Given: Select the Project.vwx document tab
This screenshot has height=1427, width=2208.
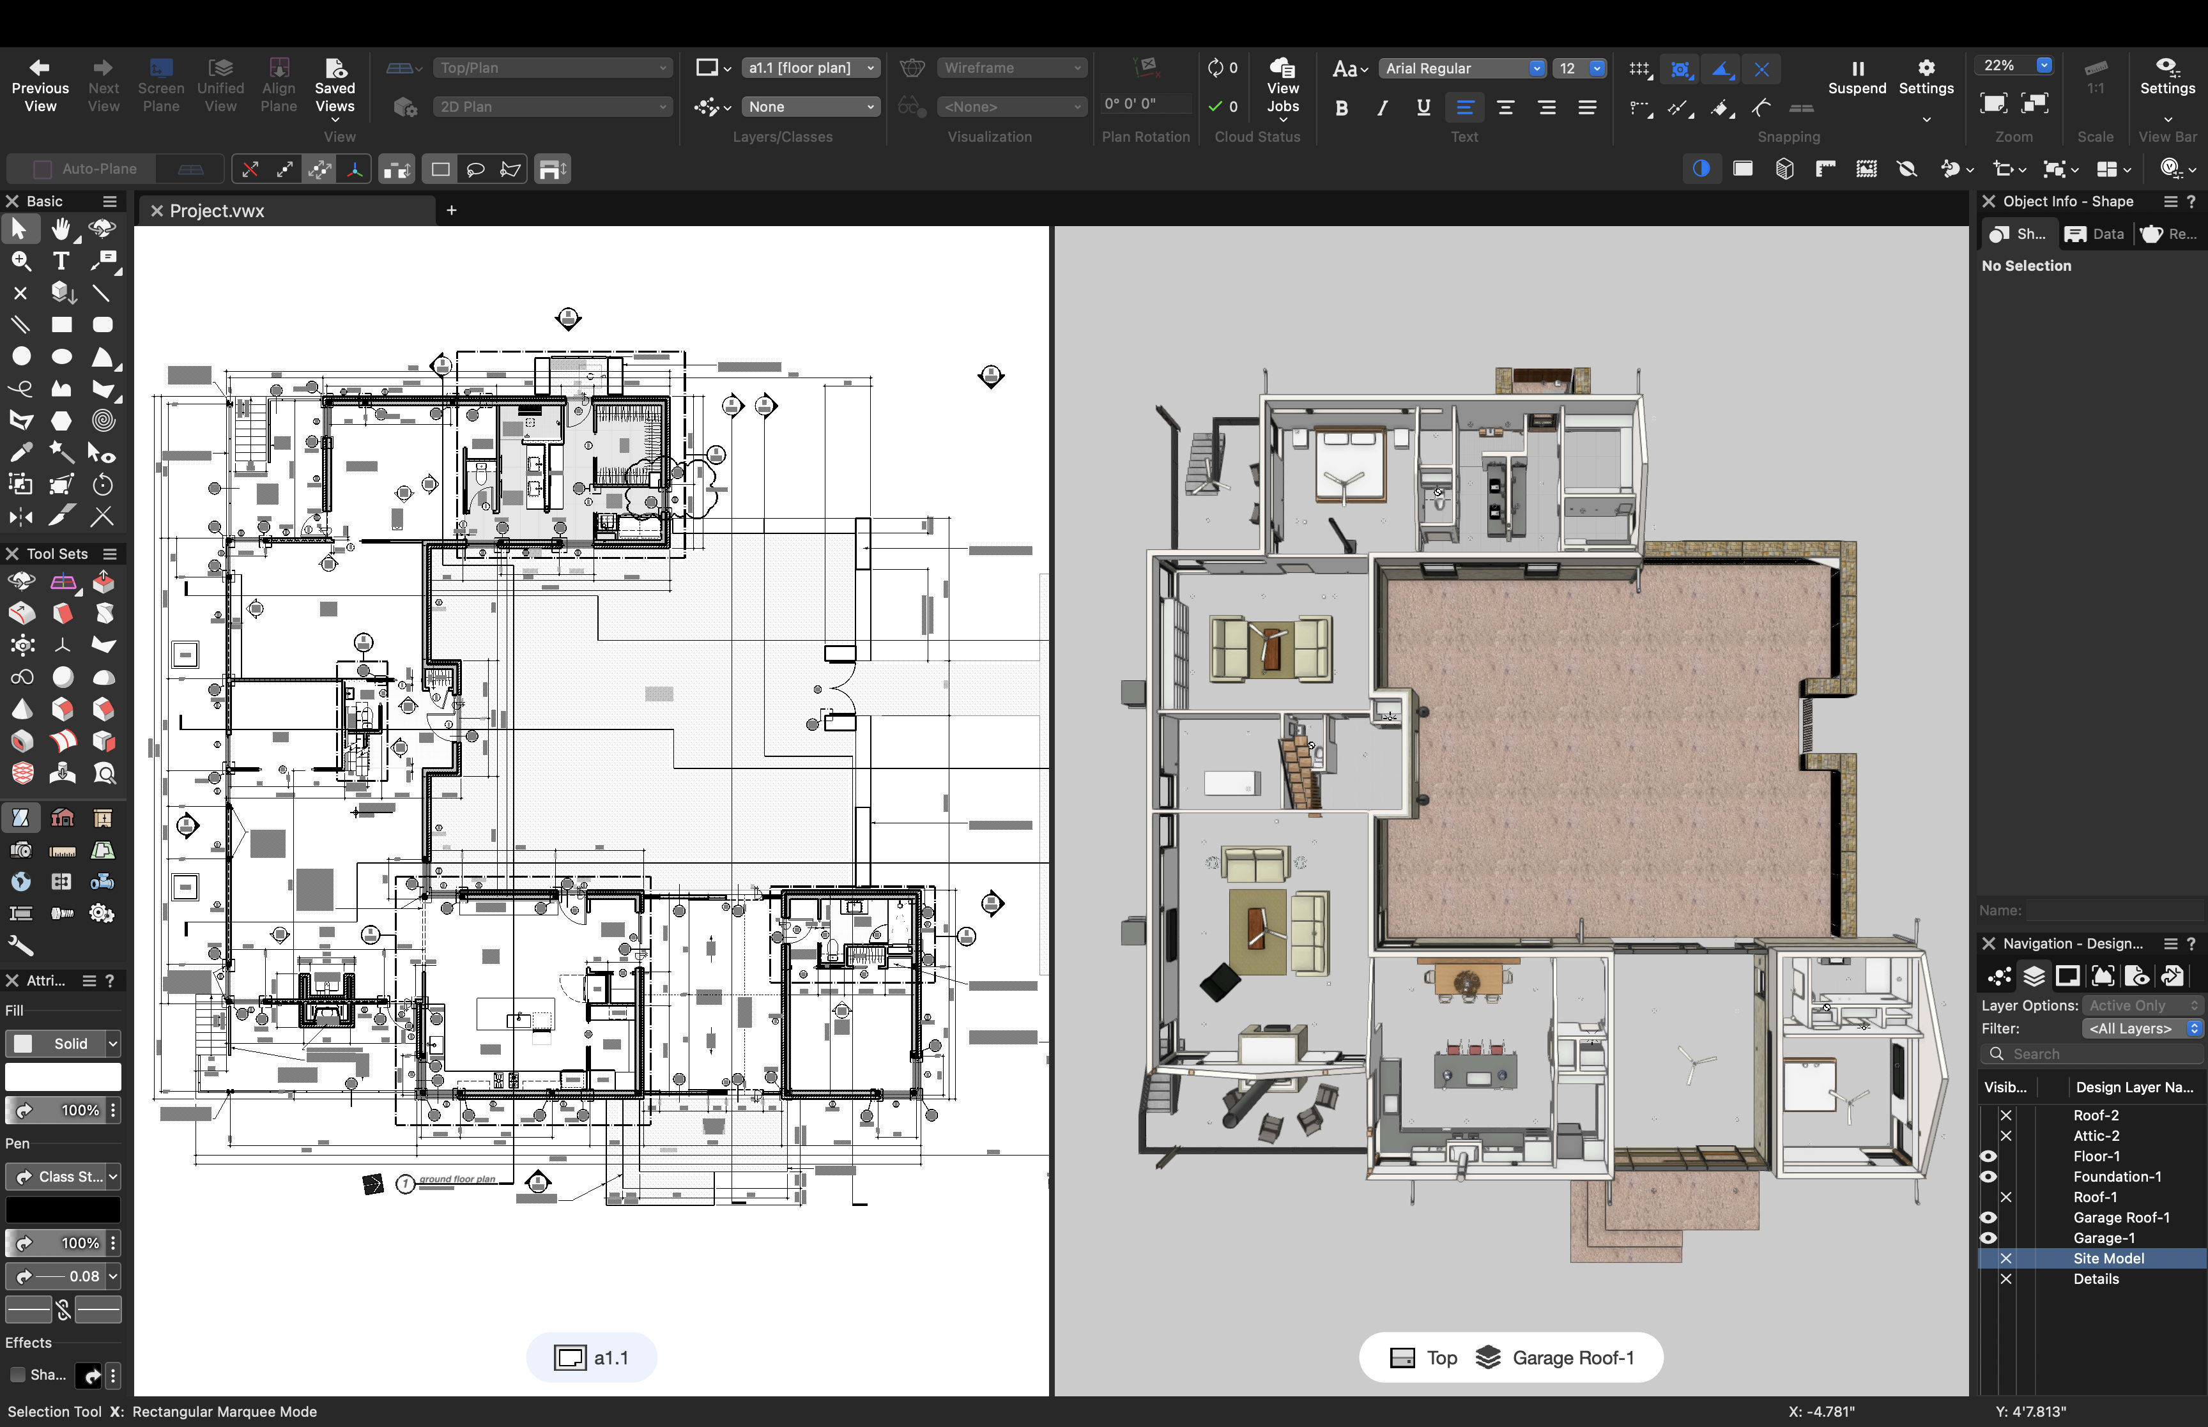Looking at the screenshot, I should pyautogui.click(x=217, y=211).
